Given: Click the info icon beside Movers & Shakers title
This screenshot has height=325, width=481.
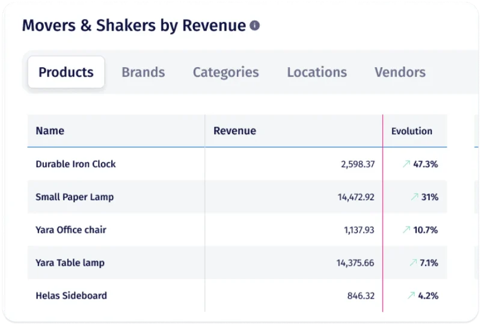Looking at the screenshot, I should point(254,25).
